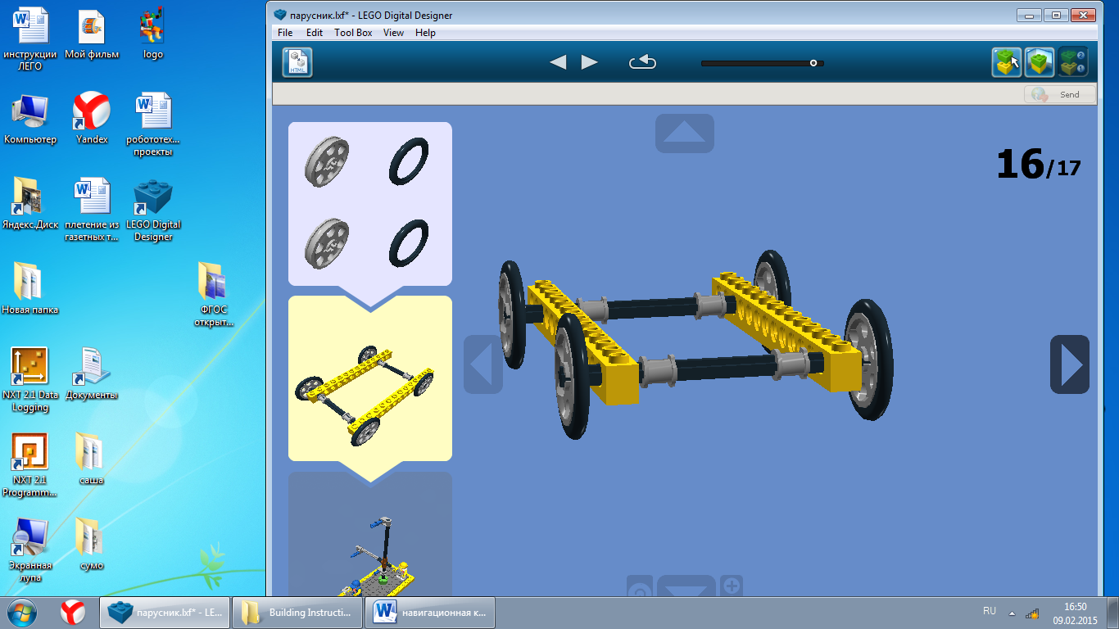
Task: Switch to Building Instructi... taskbar folder
Action: [x=297, y=612]
